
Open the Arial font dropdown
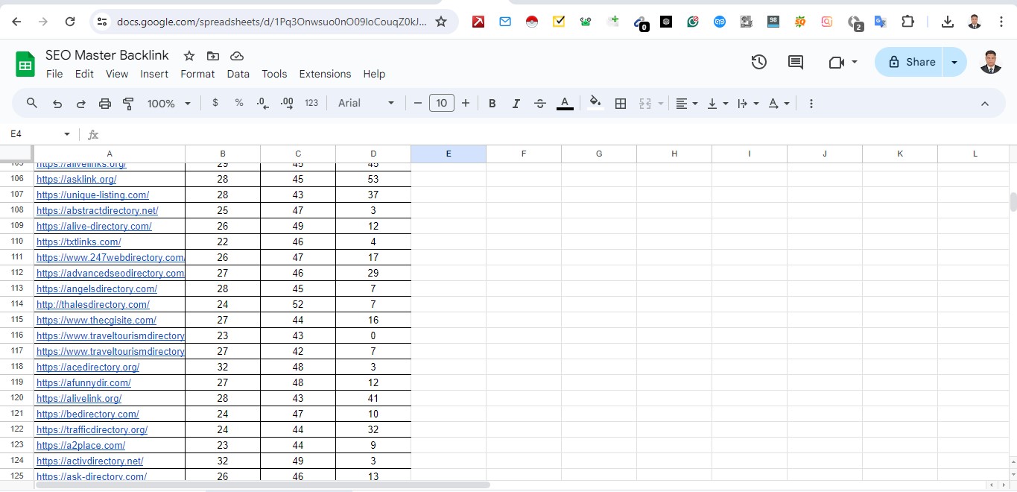pos(366,104)
